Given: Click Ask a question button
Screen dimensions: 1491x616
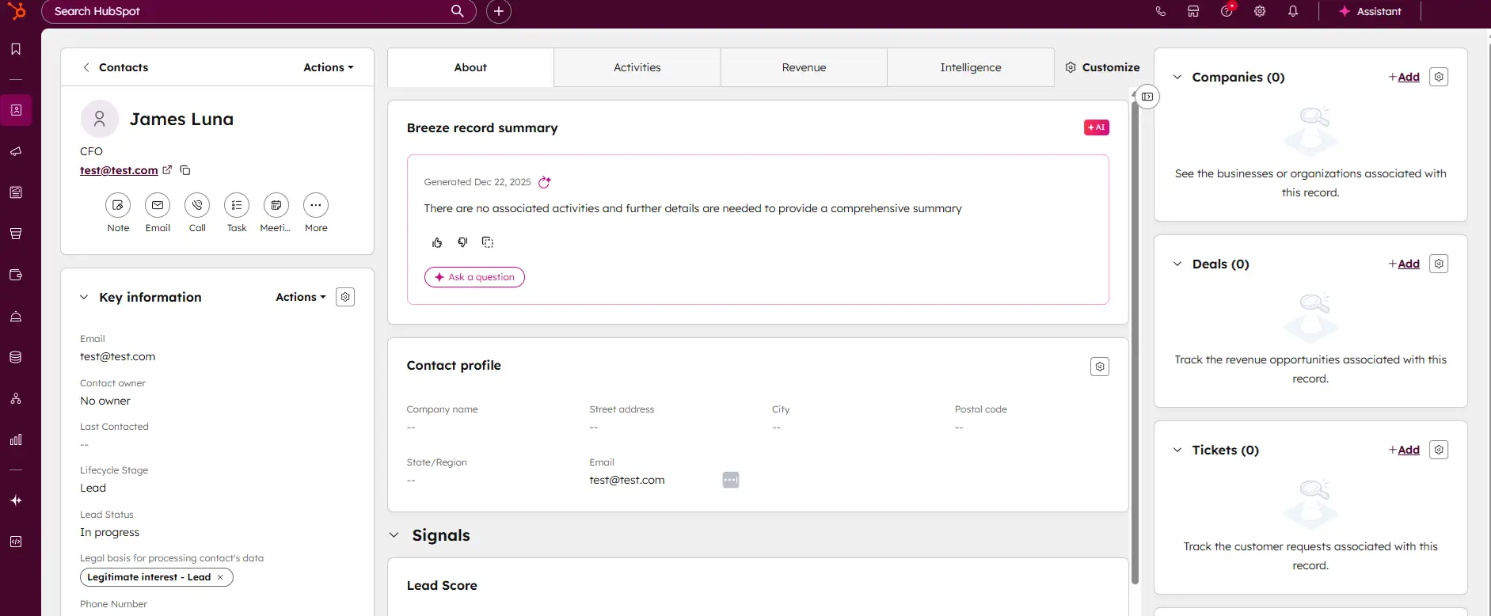Looking at the screenshot, I should (474, 277).
